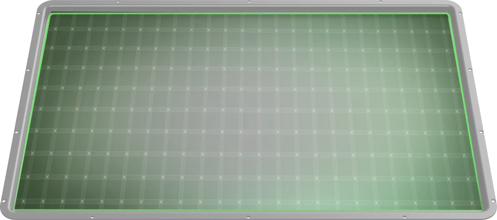Click the top-left corner X marker on grid
The image size is (497, 220).
tap(56, 29)
